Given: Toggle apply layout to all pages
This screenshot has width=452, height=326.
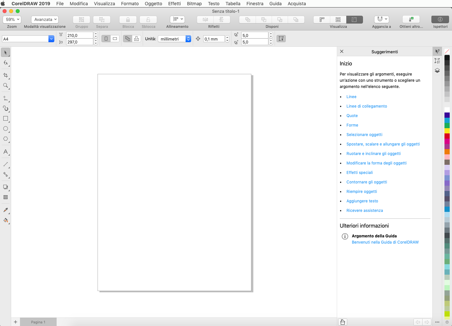Looking at the screenshot, I should (128, 39).
